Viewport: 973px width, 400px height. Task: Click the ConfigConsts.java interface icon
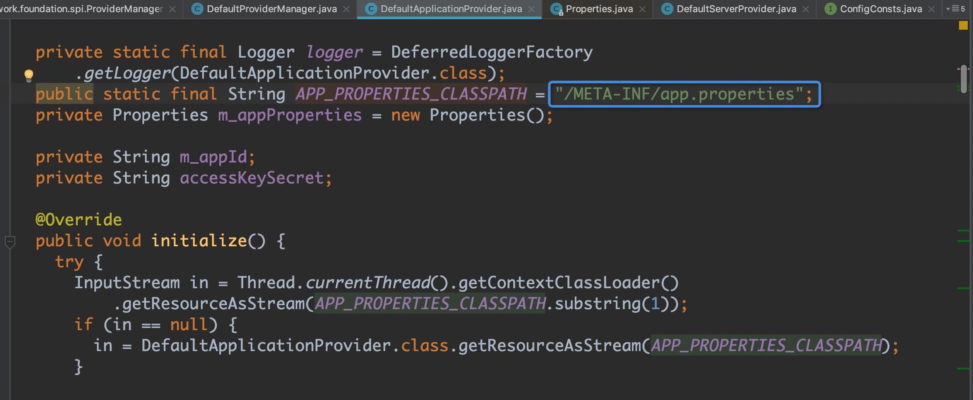pos(830,9)
